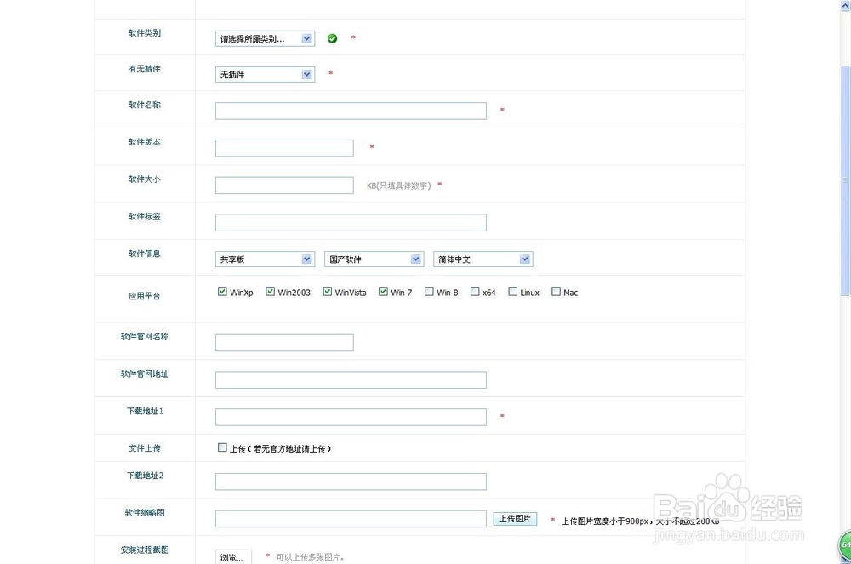Viewport: 851px width, 564px height.
Task: Click the 可以上传多张图片 hint text
Action: coord(310,557)
